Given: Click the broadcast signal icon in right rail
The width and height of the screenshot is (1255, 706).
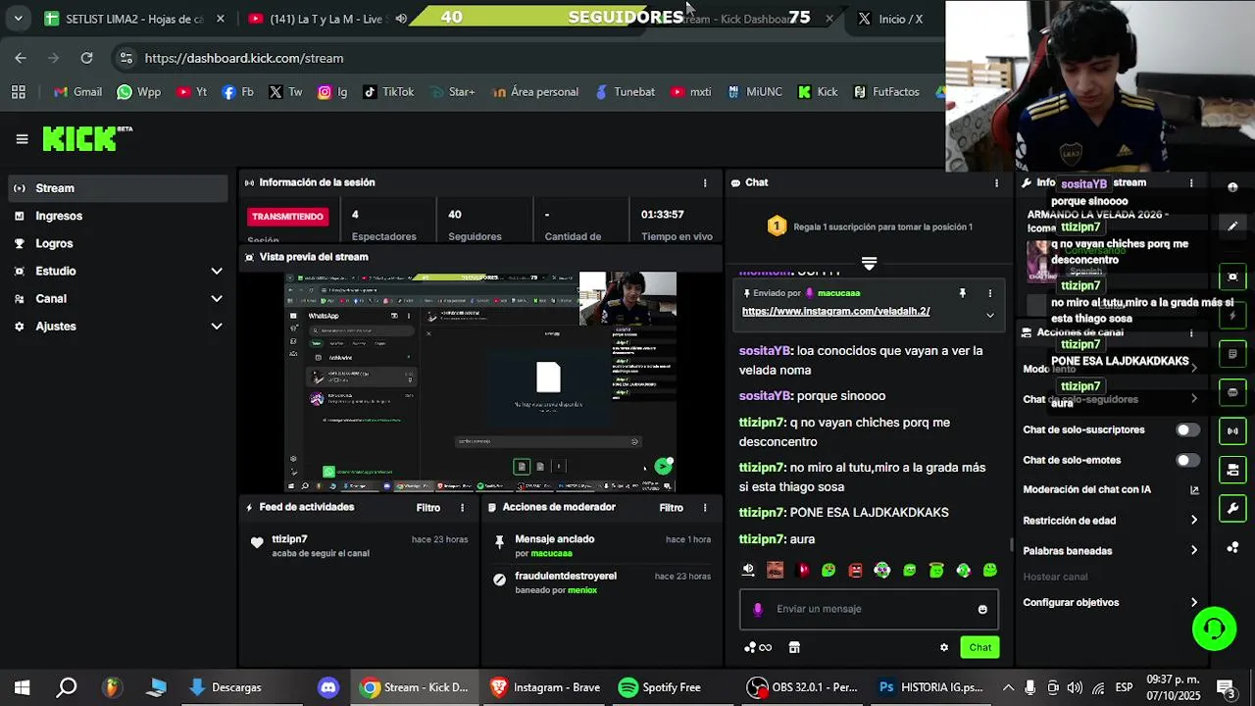Looking at the screenshot, I should point(1232,430).
